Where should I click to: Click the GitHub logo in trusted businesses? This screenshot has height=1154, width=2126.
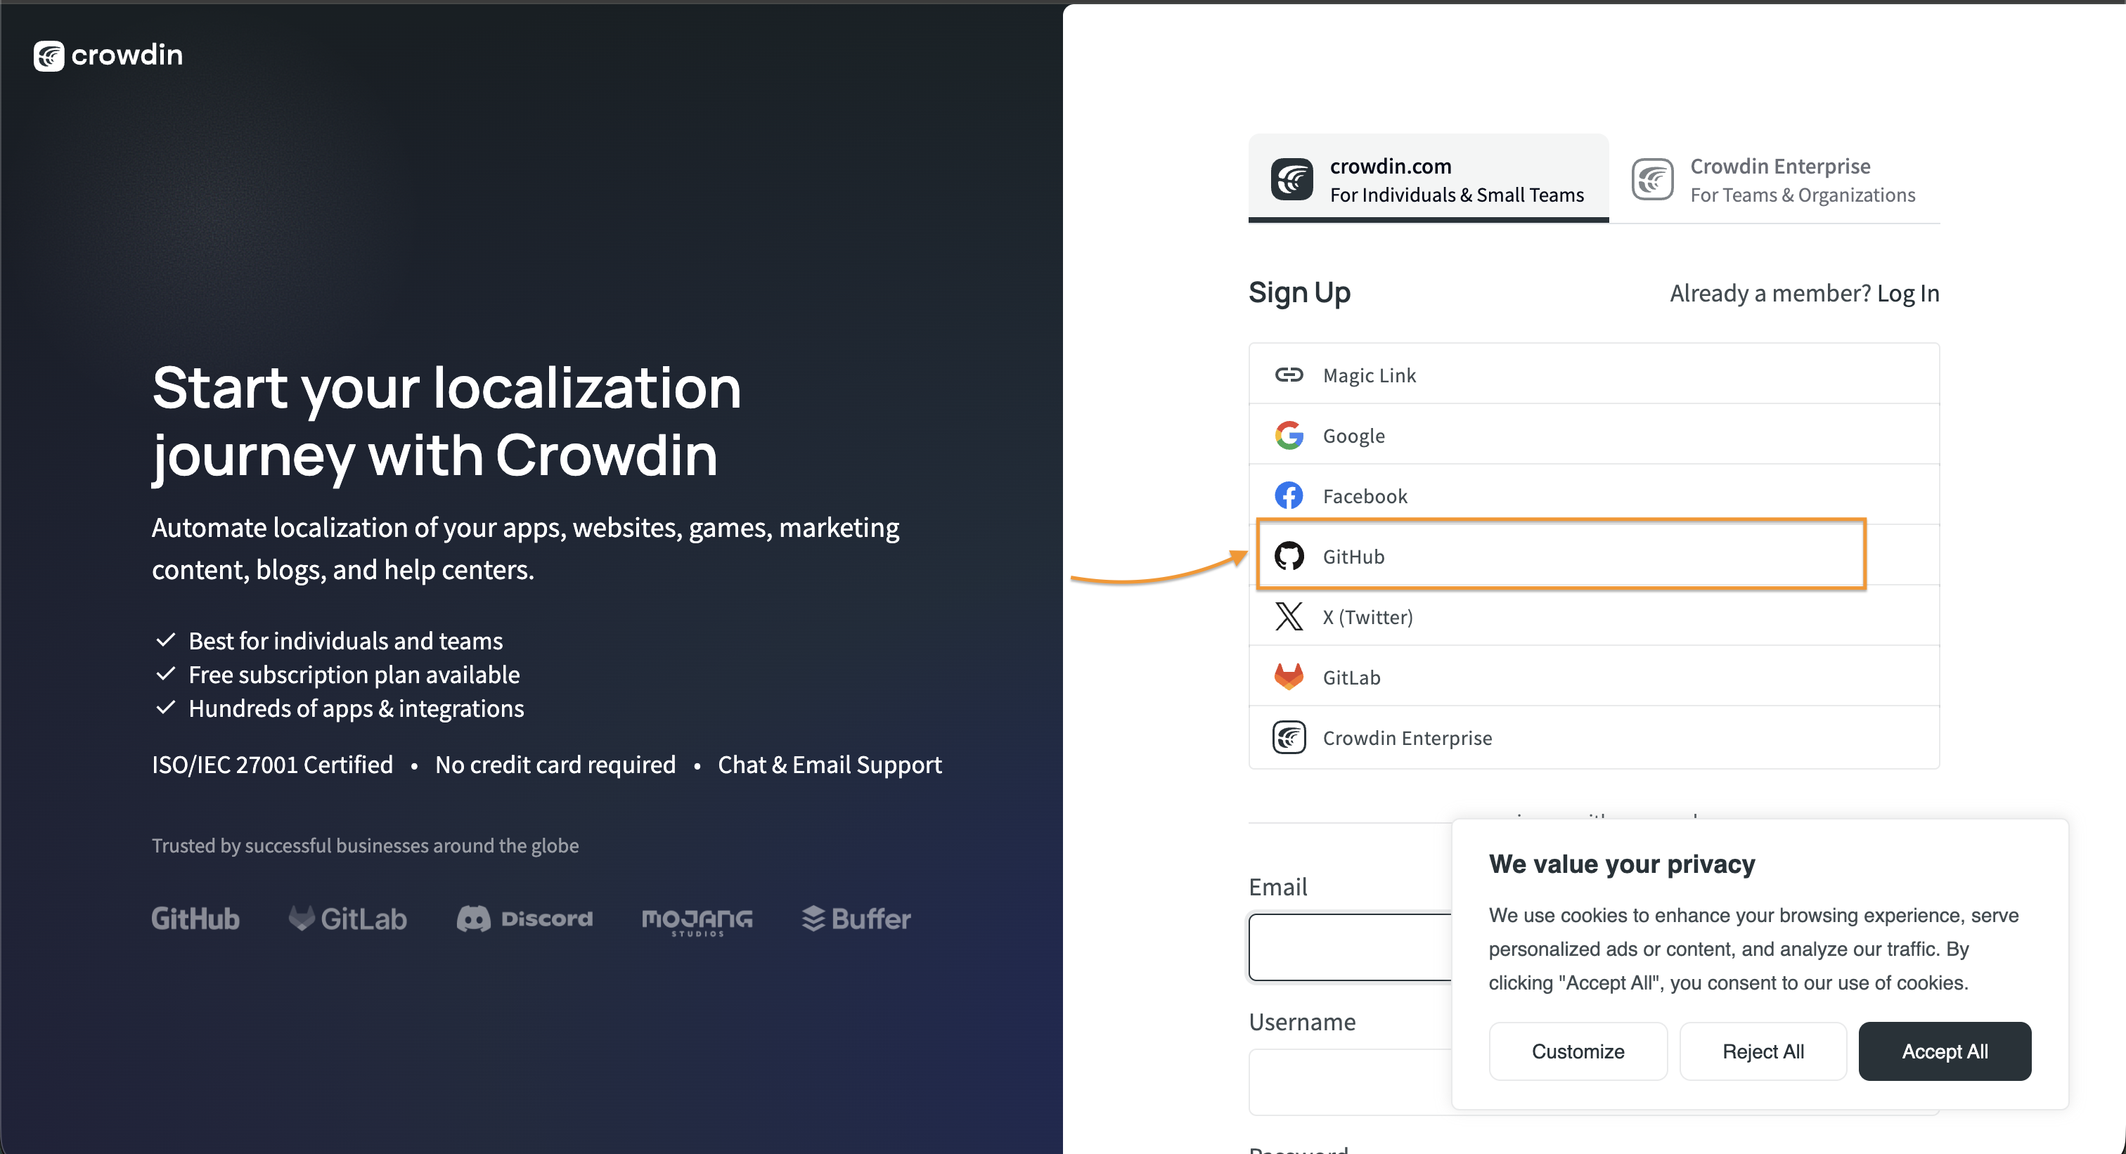(195, 918)
